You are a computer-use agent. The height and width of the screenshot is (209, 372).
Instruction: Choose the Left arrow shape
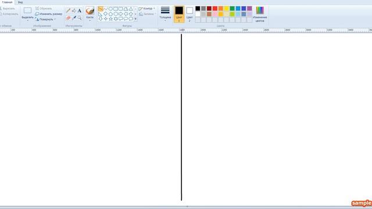[126, 14]
